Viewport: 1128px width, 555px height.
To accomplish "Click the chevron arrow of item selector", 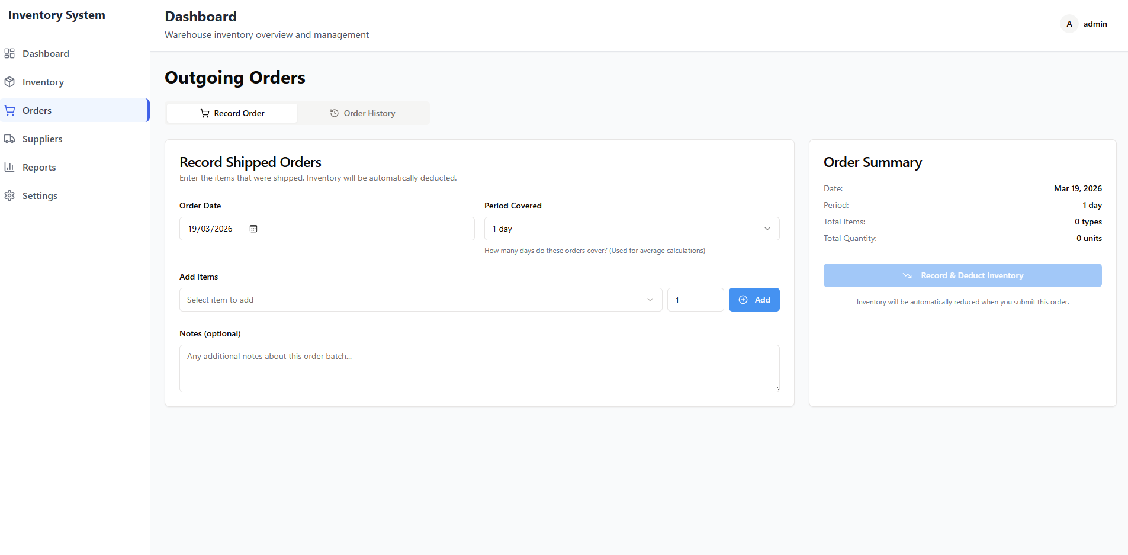I will tap(650, 300).
